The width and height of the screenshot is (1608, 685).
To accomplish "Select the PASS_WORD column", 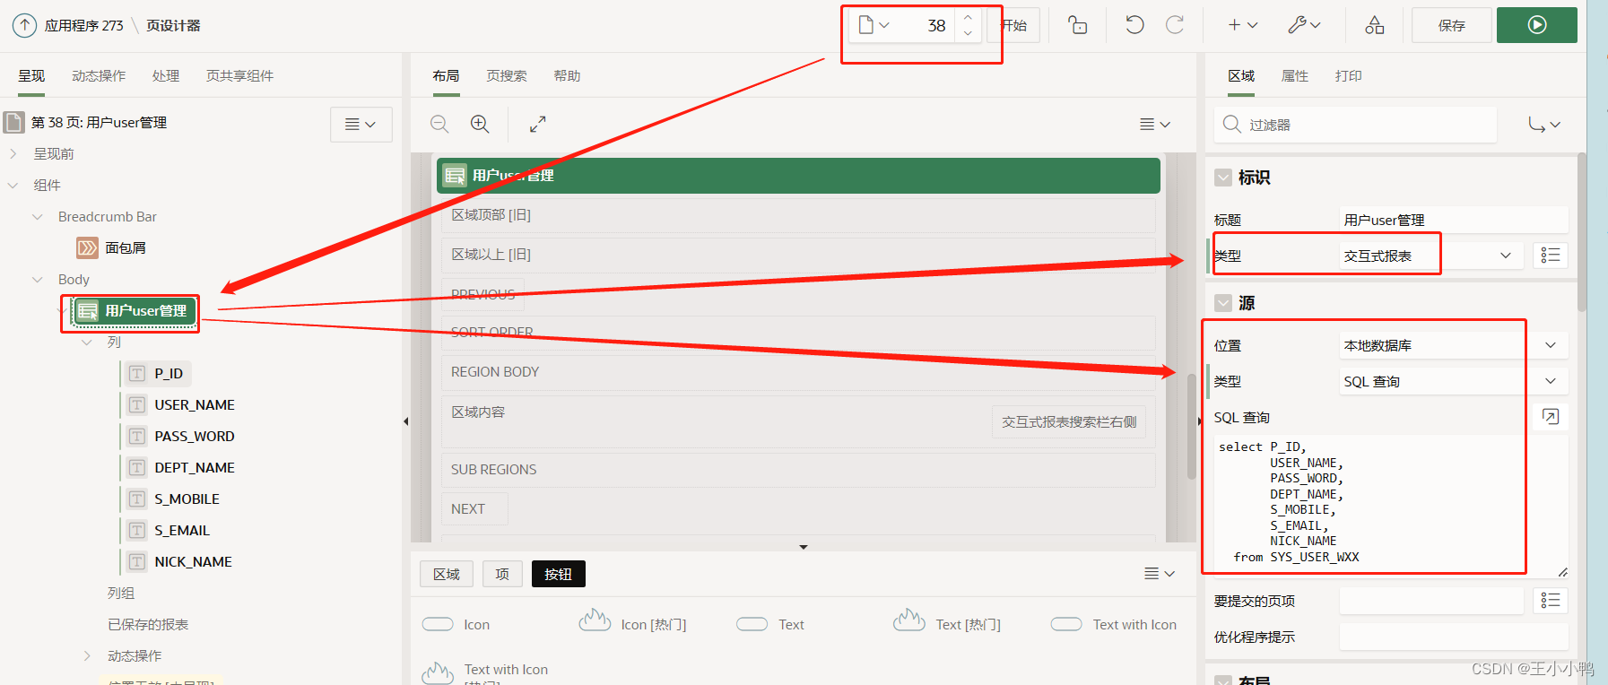I will tap(194, 437).
